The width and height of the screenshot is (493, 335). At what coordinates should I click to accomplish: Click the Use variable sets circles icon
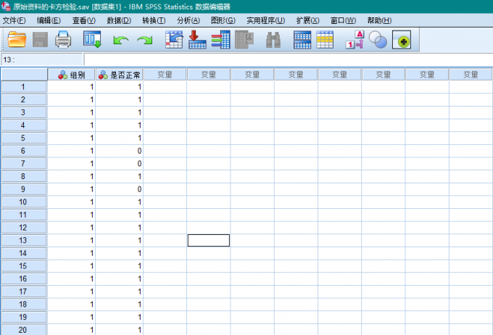(x=378, y=40)
